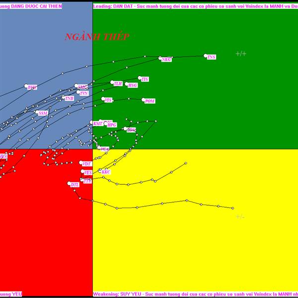Select the SSM stock label

pos(43,113)
